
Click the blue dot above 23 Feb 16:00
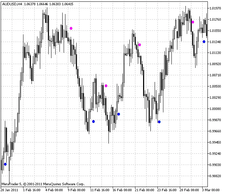pos(159,122)
